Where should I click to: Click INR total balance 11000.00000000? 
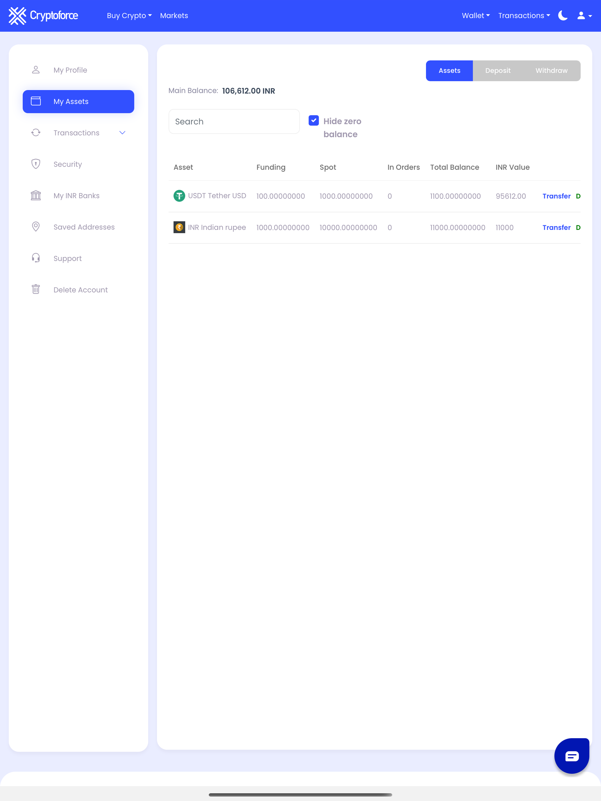[457, 227]
